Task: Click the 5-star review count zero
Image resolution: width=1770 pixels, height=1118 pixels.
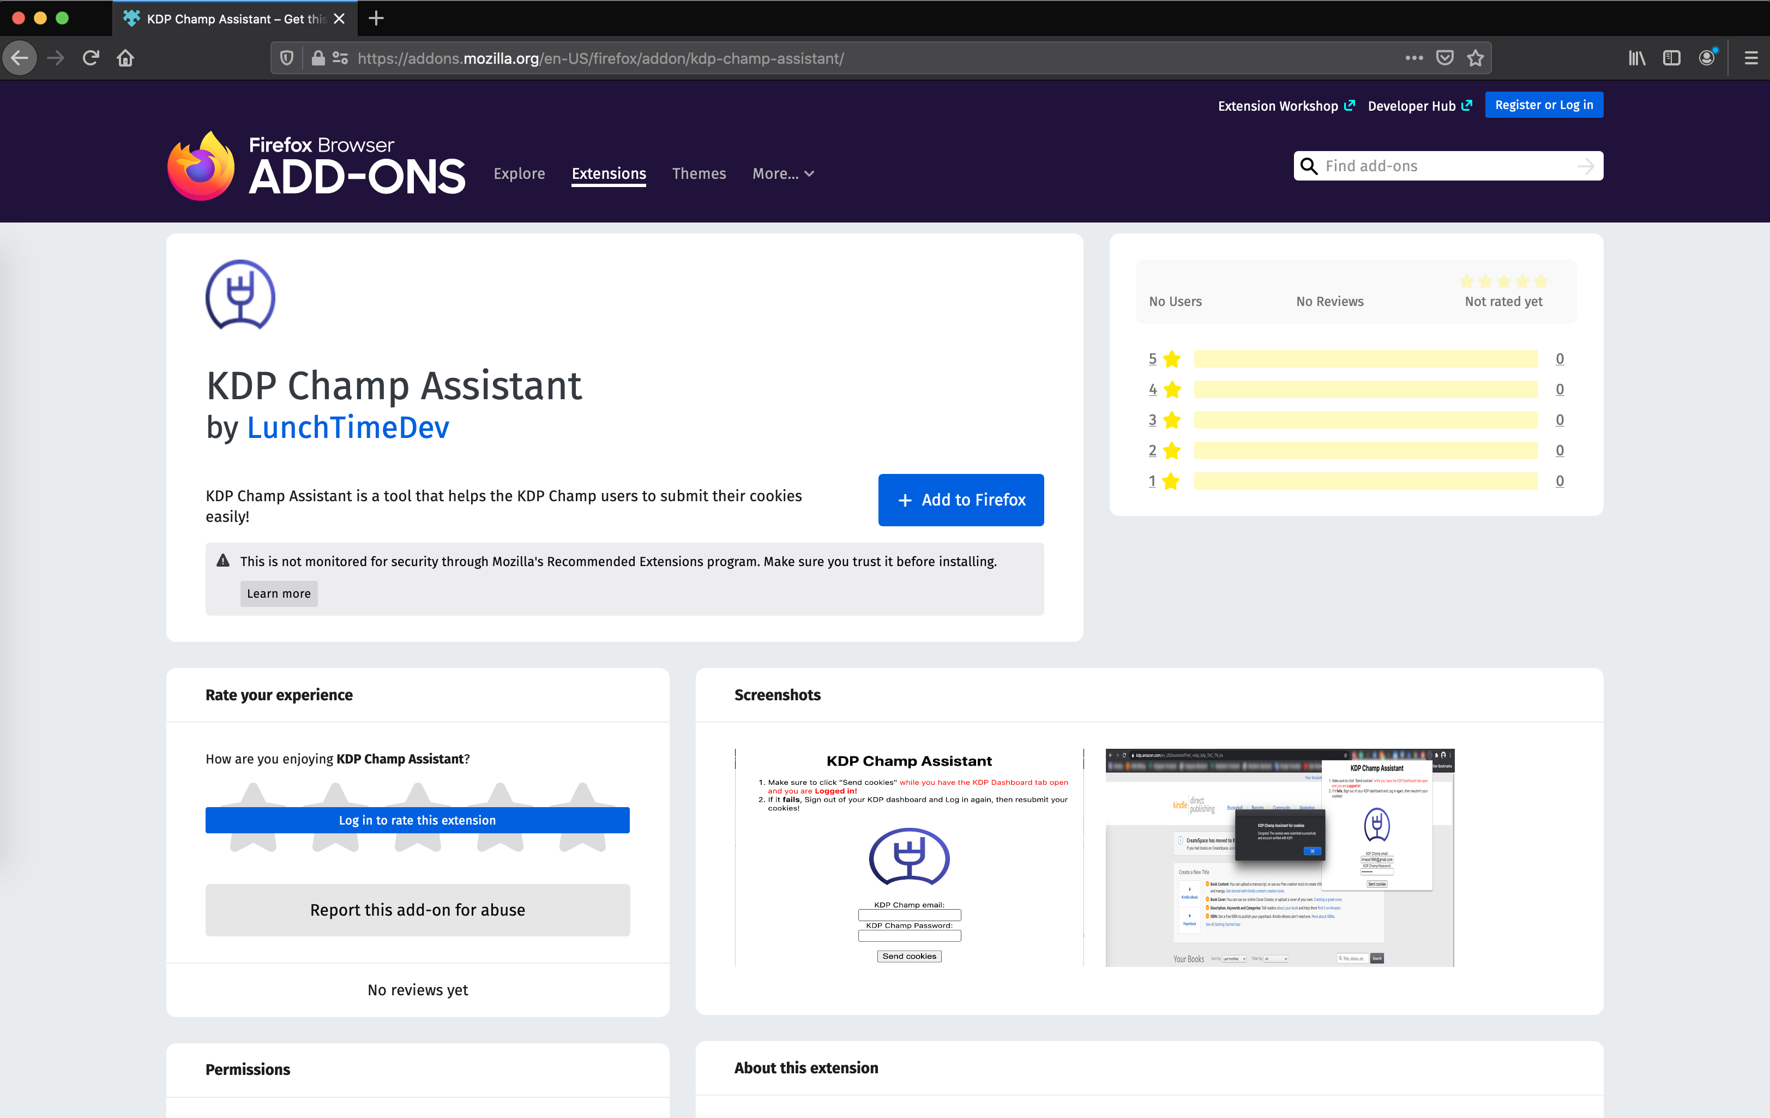Action: (x=1560, y=359)
